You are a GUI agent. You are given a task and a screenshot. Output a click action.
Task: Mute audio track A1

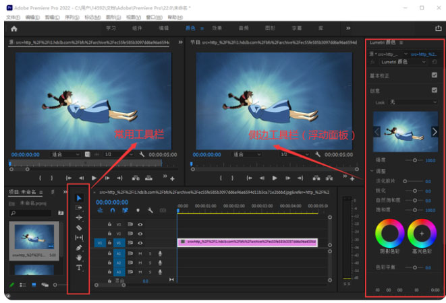pos(140,253)
